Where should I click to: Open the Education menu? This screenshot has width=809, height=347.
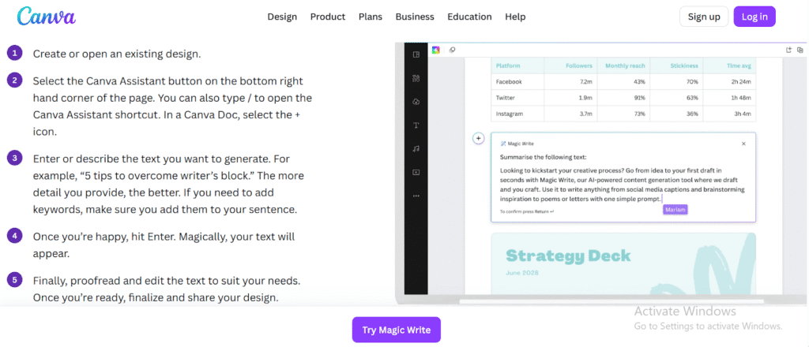point(469,17)
